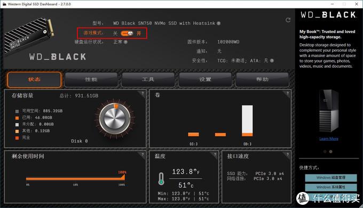Click the orange used space legend swatch
Screen dimensions: 363x208
pos(17,118)
